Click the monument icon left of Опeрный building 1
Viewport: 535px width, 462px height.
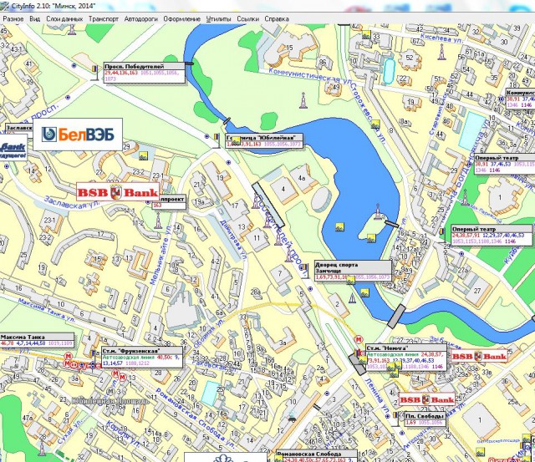pos(465,197)
